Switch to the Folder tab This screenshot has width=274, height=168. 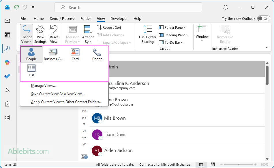[86, 18]
